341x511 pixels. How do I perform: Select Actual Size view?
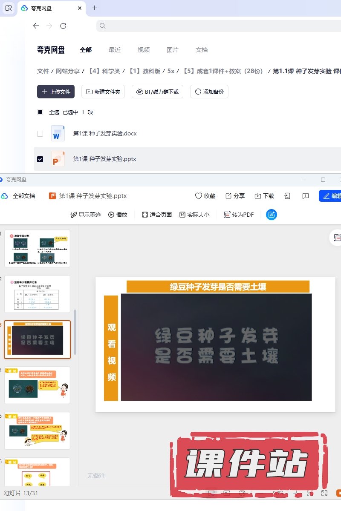194,215
